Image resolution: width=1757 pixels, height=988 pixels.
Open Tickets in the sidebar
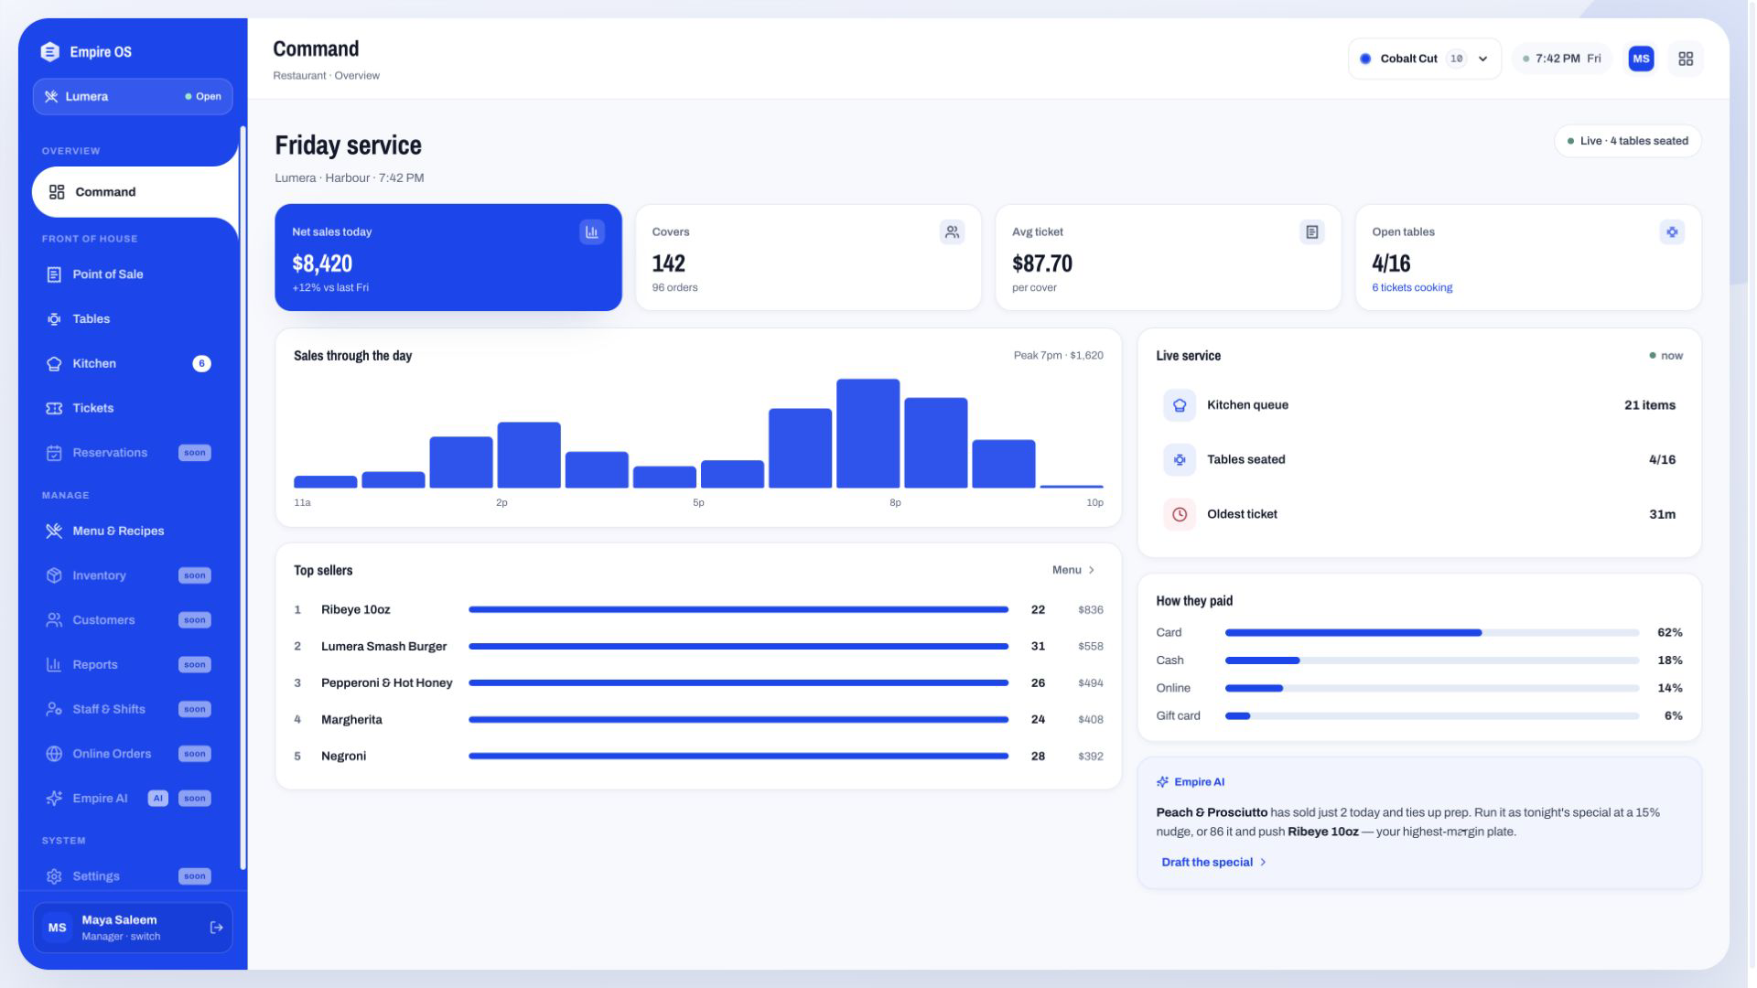tap(128, 408)
